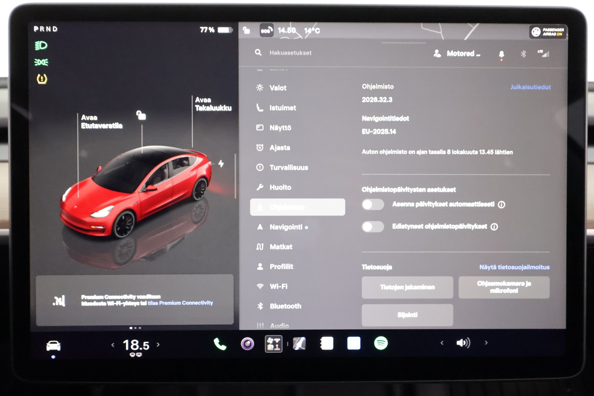
Task: Open the phone app in the bottom bar
Action: [220, 344]
